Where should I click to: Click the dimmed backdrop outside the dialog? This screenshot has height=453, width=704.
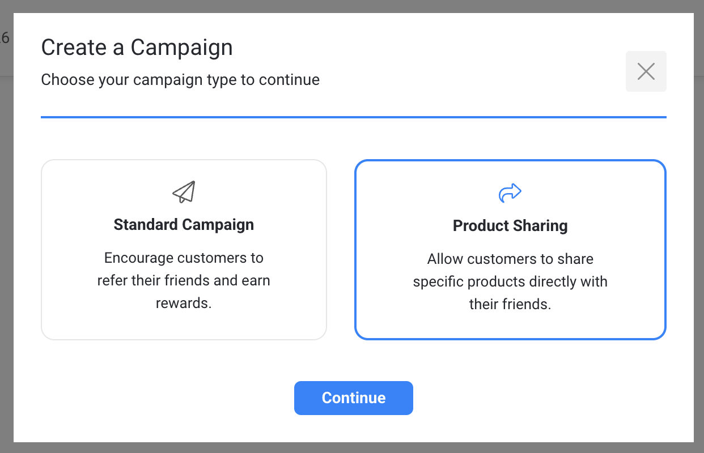pyautogui.click(x=7, y=226)
